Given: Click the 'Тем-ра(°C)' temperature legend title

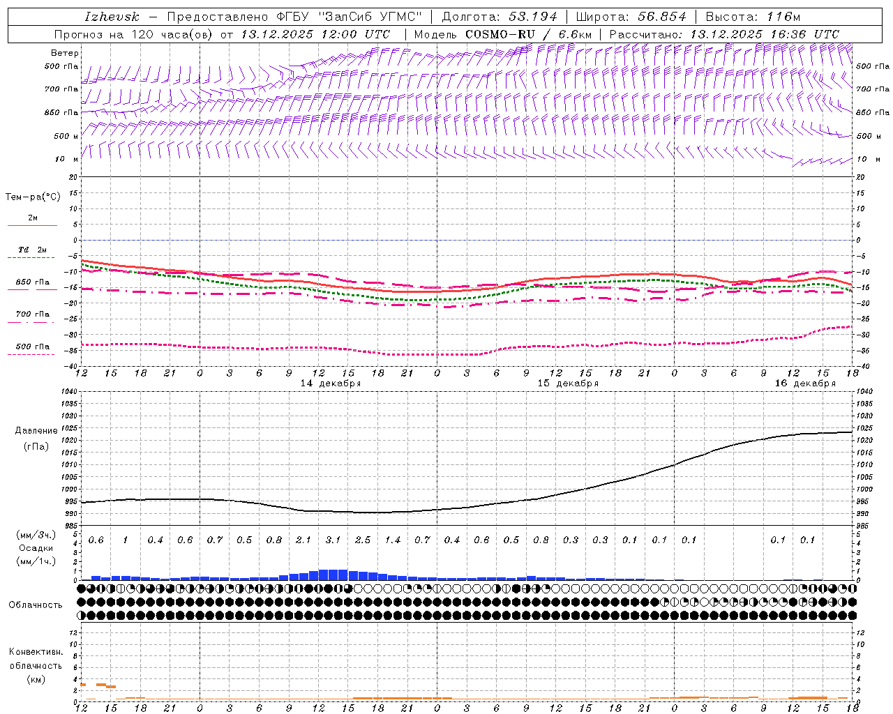Looking at the screenshot, I should (33, 197).
